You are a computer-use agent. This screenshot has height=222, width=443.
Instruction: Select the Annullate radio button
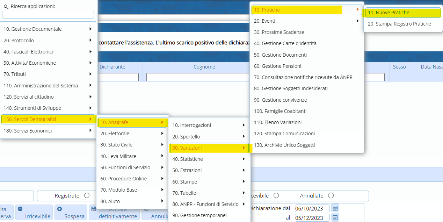331,196
